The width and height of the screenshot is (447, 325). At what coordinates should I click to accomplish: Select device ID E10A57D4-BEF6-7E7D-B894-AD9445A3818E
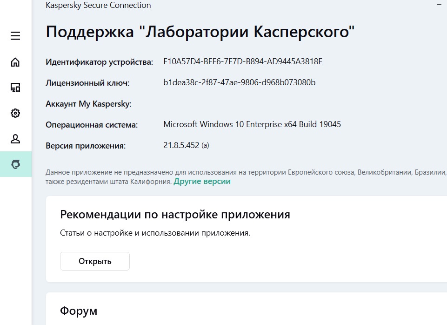pos(243,61)
